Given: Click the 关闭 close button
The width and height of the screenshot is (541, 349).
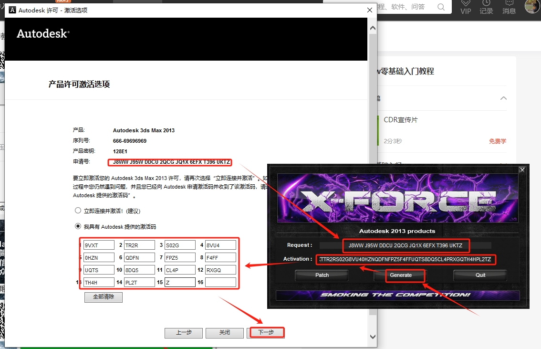Looking at the screenshot, I should point(225,332).
